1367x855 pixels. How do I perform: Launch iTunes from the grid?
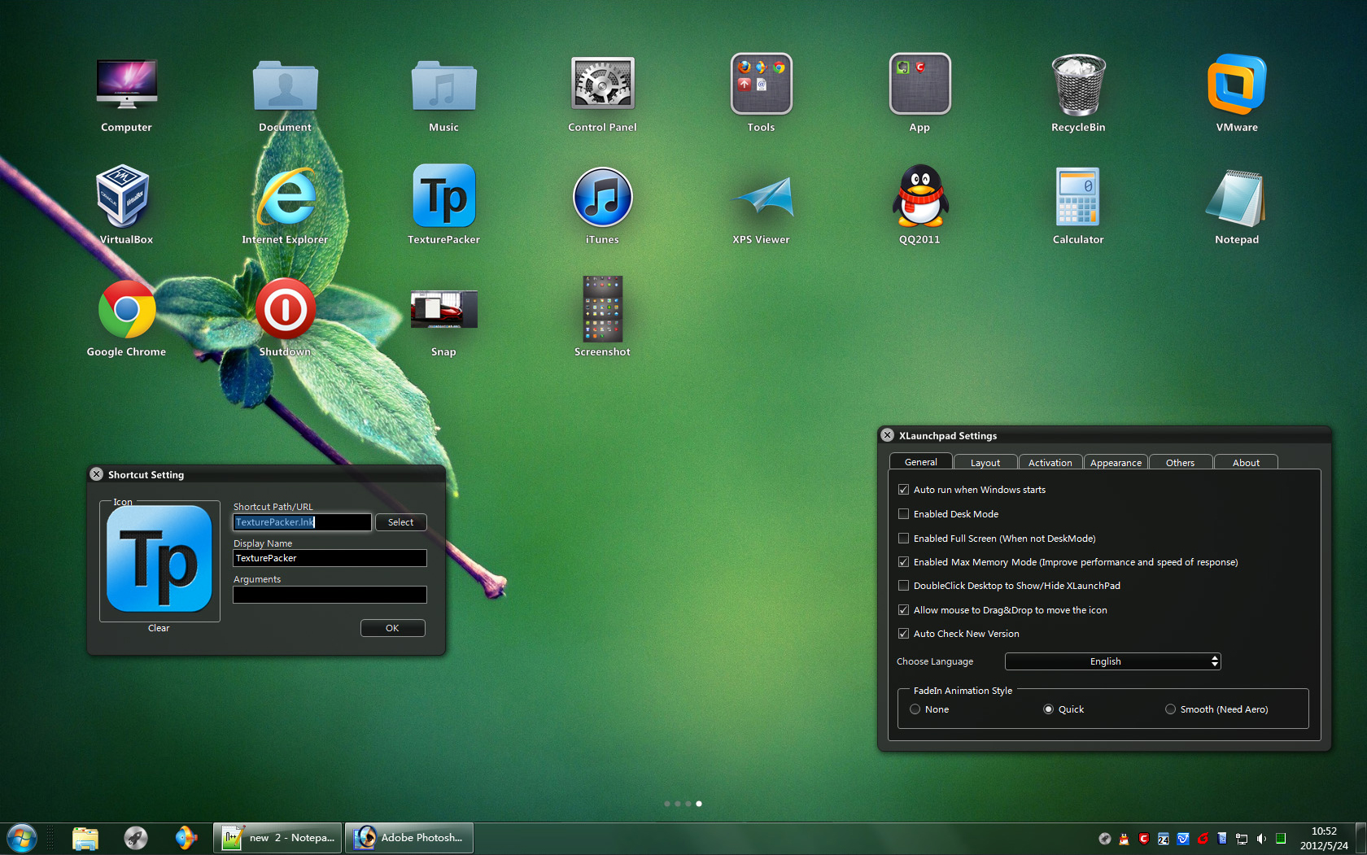pyautogui.click(x=602, y=198)
